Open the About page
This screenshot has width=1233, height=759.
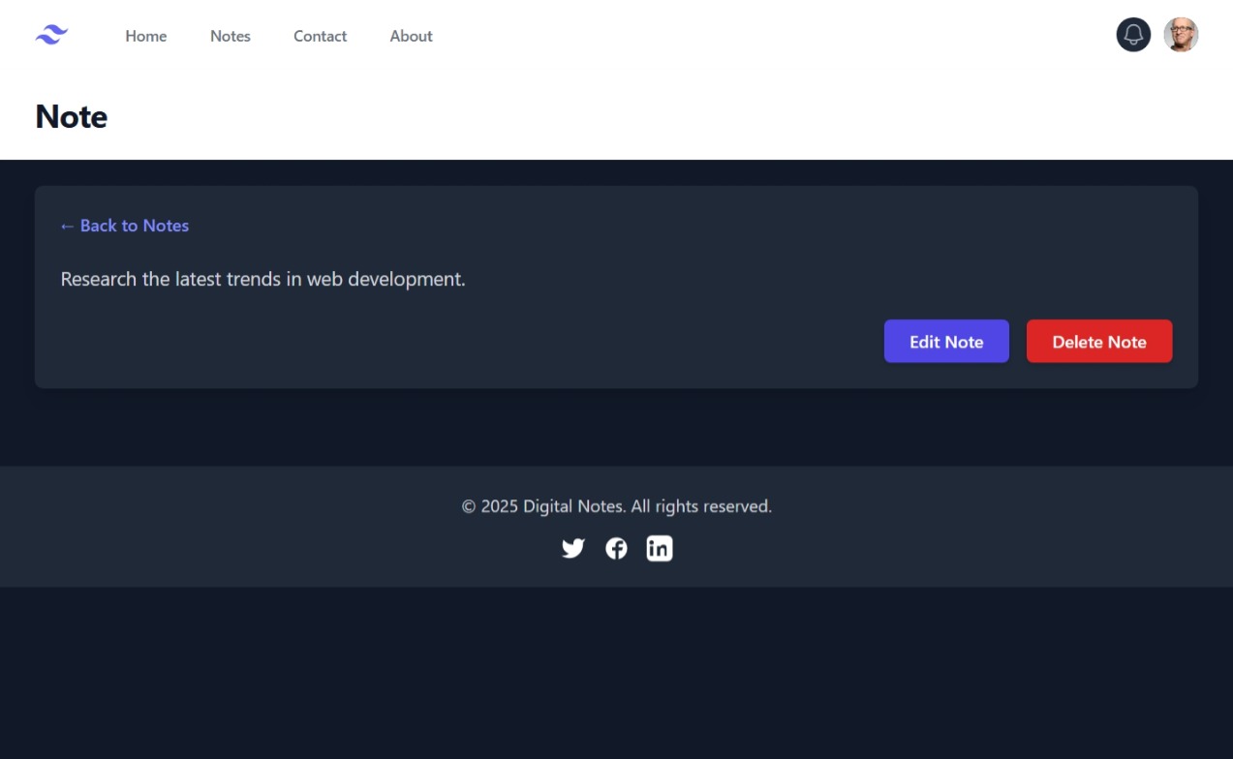click(x=412, y=36)
